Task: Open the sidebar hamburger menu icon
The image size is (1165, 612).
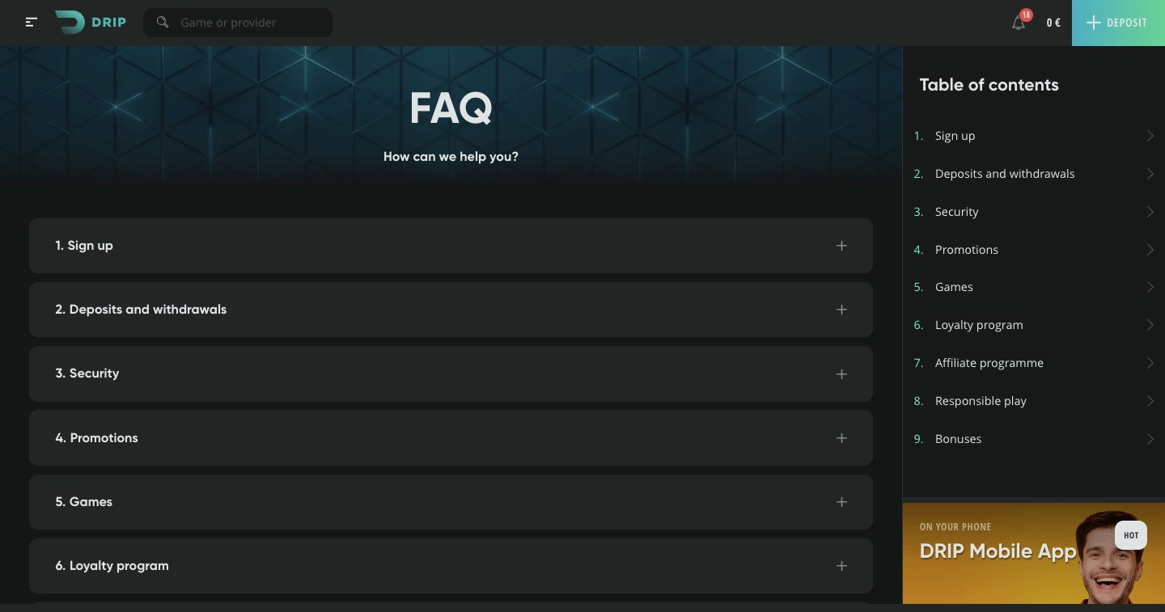Action: (31, 22)
